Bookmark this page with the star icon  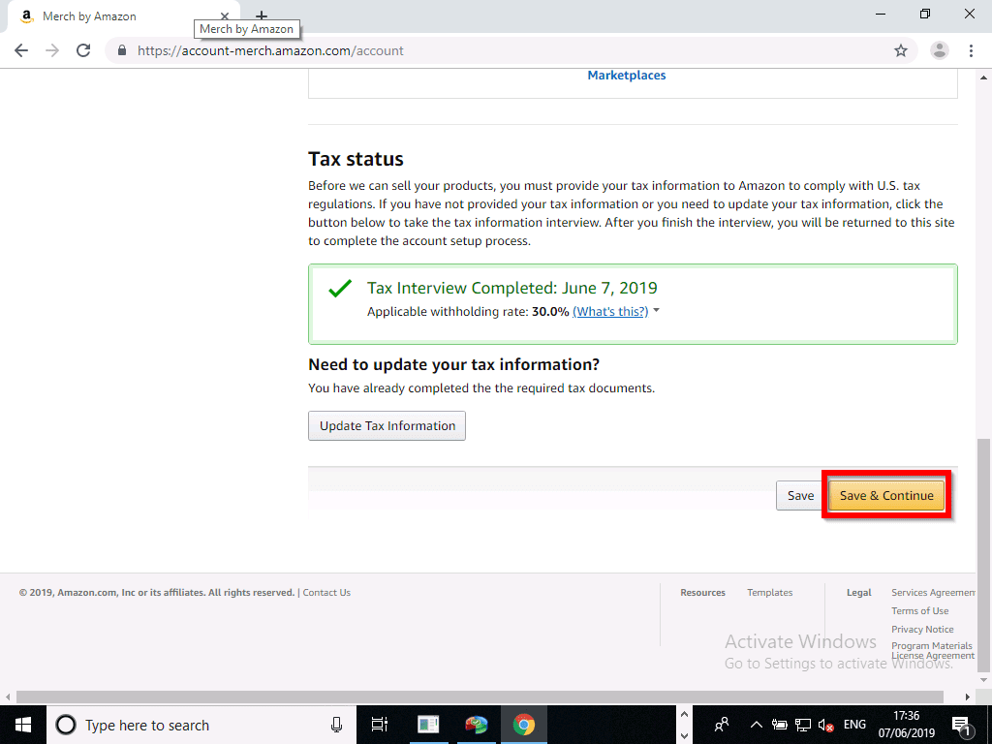(x=900, y=50)
